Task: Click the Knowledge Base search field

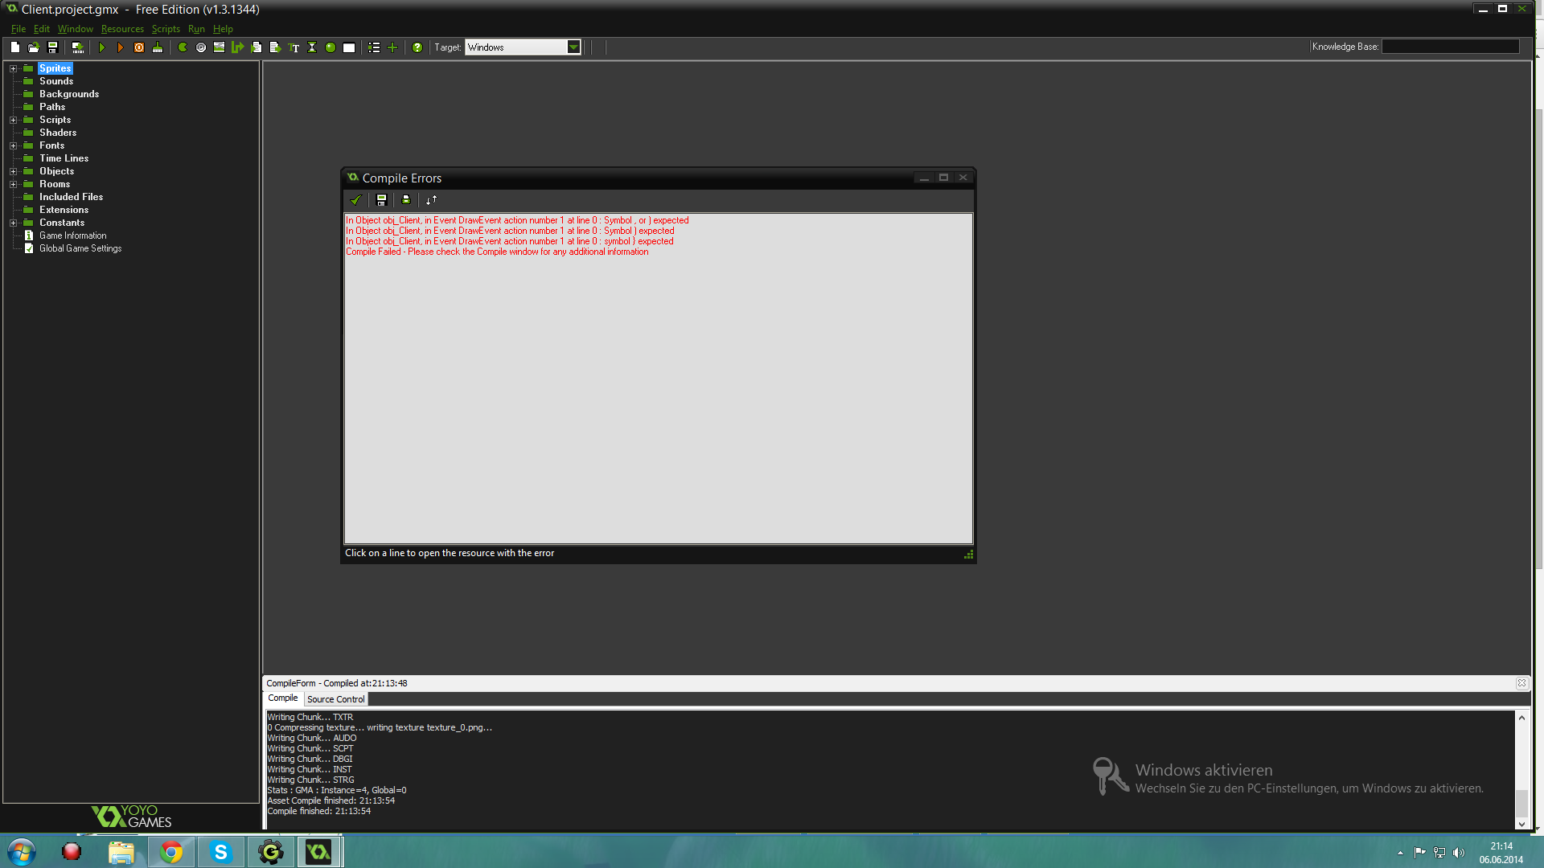Action: (x=1450, y=47)
